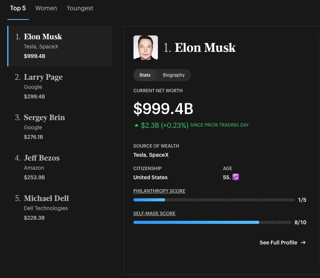Viewport: 320px width, 278px height.
Task: Select Michael Dell in the ranking list
Action: (59, 208)
